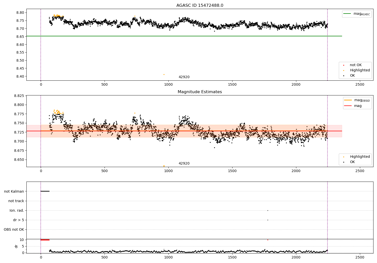Click the green mag AGASC legend line sample
The image size is (377, 263).
(x=347, y=14)
